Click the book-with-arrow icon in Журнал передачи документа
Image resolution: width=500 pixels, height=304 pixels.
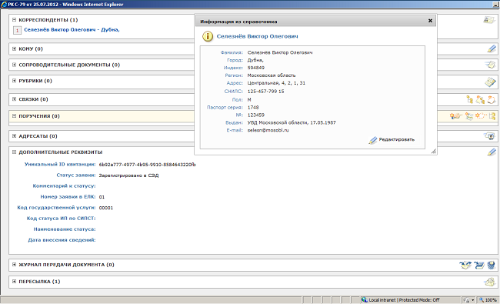[479, 265]
